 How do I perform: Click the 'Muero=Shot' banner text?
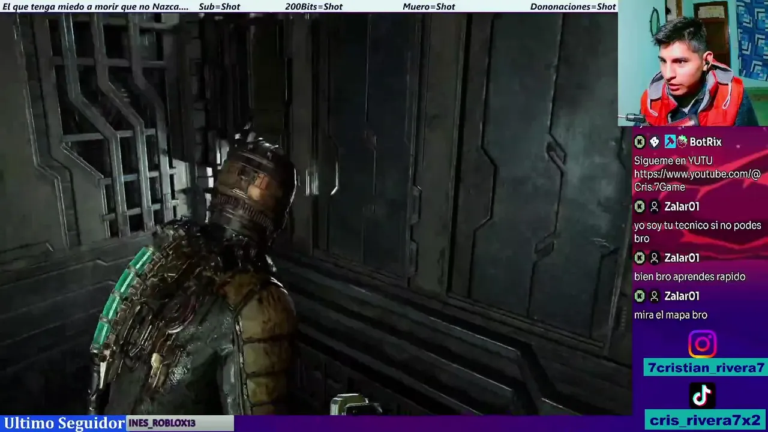tap(429, 7)
